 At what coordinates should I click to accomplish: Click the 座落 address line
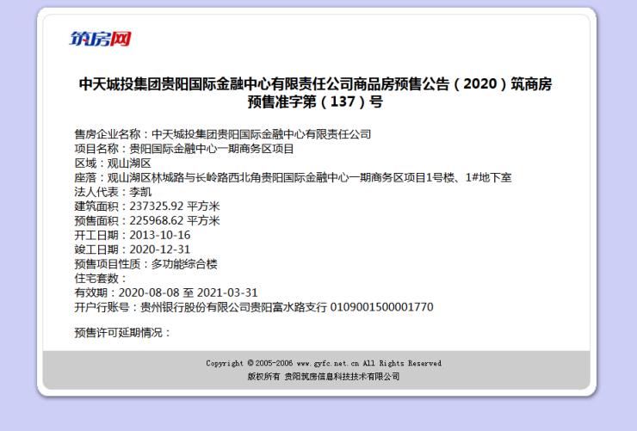pos(293,178)
